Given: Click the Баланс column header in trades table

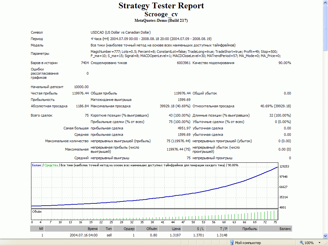Looking at the screenshot, I should pyautogui.click(x=285, y=229).
